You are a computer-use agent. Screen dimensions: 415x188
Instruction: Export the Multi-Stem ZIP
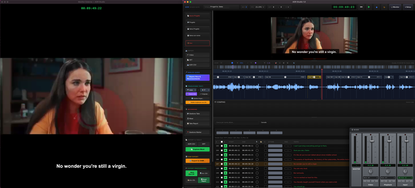(191, 173)
